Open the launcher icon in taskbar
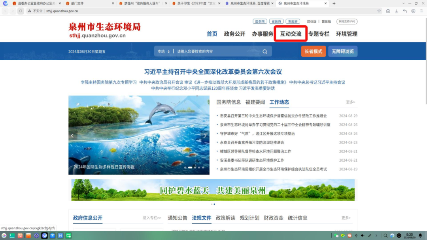Viewport: 427px width, 240px height. [4, 236]
